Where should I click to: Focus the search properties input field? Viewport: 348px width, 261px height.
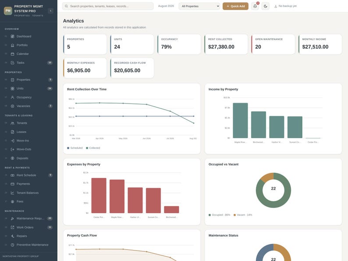pyautogui.click(x=108, y=6)
